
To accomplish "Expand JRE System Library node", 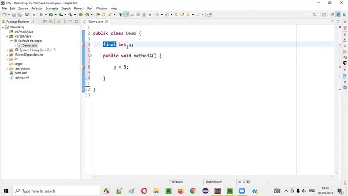I will click(7, 50).
